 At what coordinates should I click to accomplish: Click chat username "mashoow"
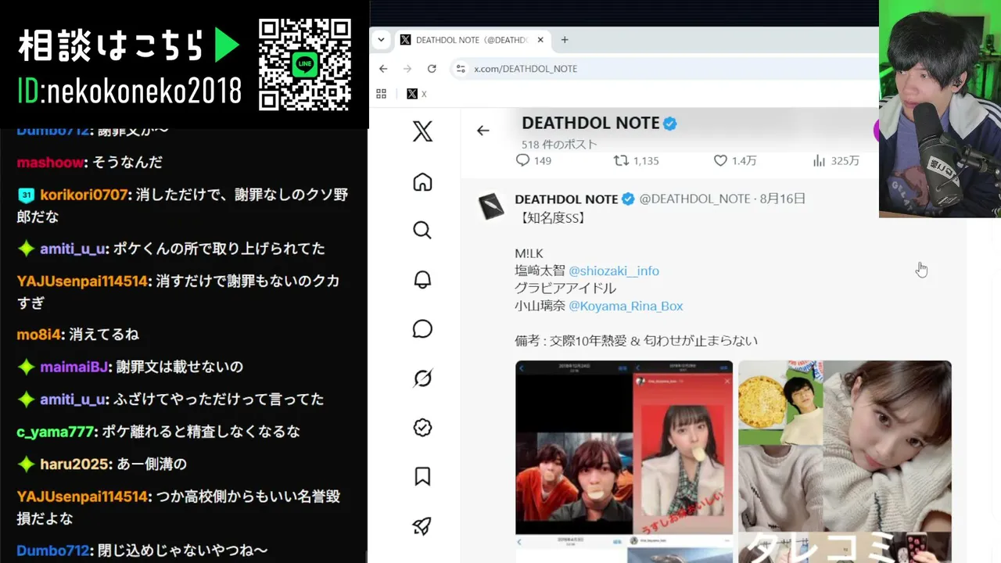coord(50,163)
